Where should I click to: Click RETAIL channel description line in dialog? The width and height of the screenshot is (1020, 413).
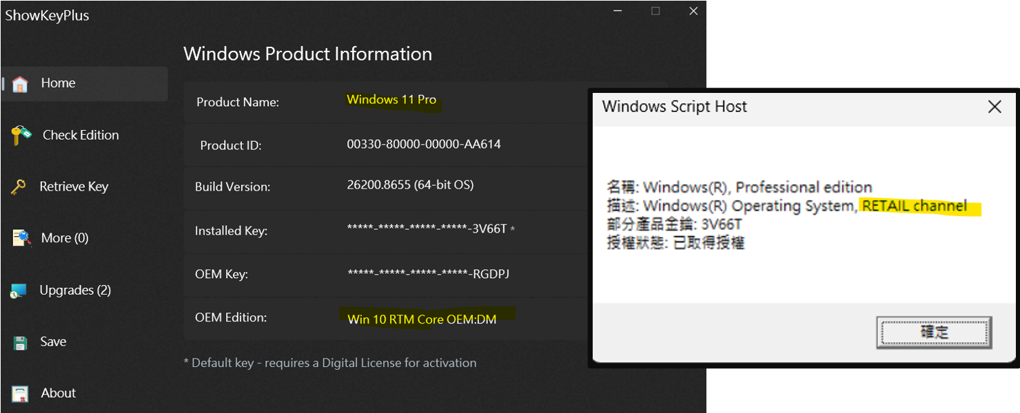787,206
